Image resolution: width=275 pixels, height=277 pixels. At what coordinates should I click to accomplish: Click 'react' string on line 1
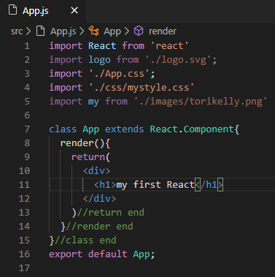(x=169, y=46)
